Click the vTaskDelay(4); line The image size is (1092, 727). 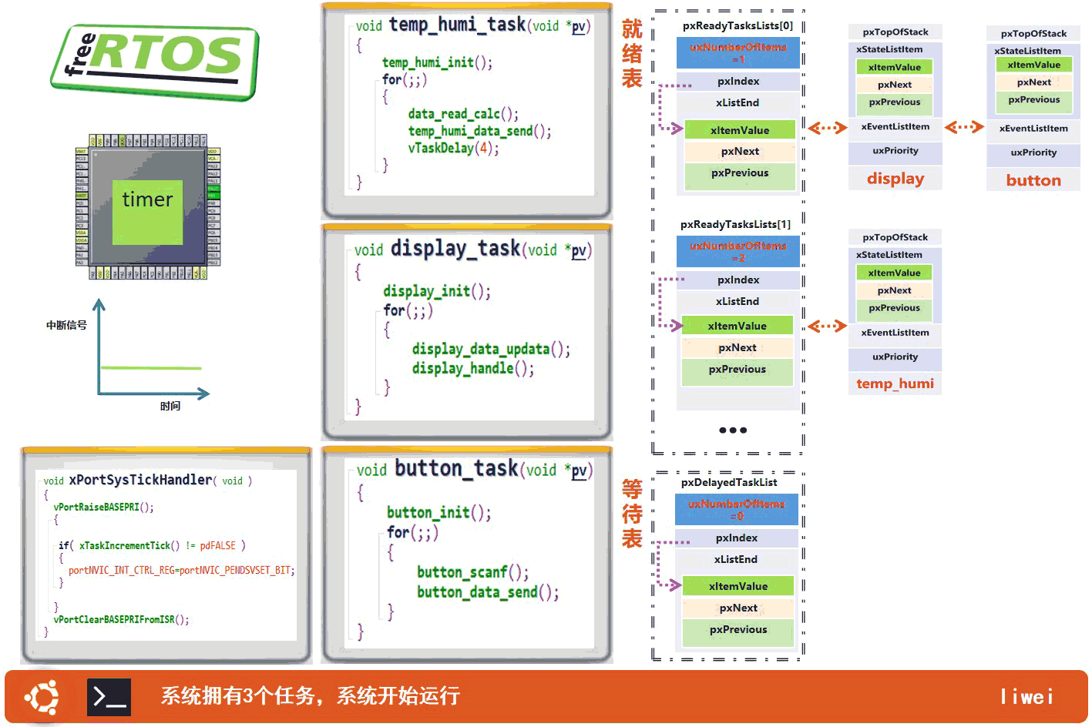[x=453, y=148]
